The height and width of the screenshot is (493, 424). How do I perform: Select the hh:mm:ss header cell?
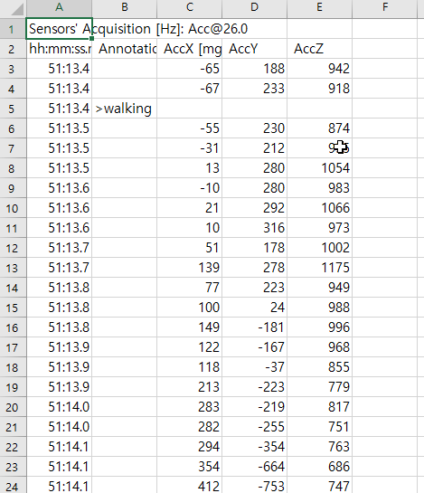coord(59,49)
